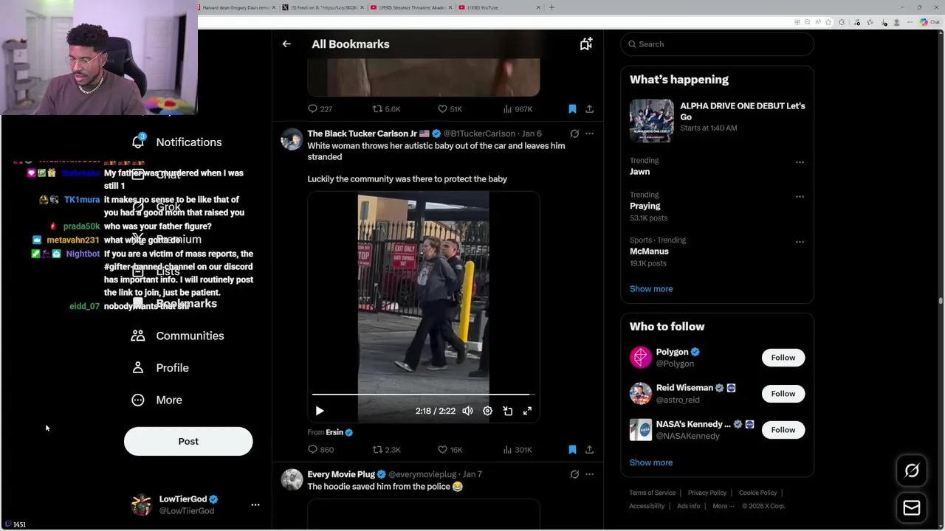The width and height of the screenshot is (945, 531).
Task: Share the Black Tucker Carlson Jr post
Action: tap(589, 450)
